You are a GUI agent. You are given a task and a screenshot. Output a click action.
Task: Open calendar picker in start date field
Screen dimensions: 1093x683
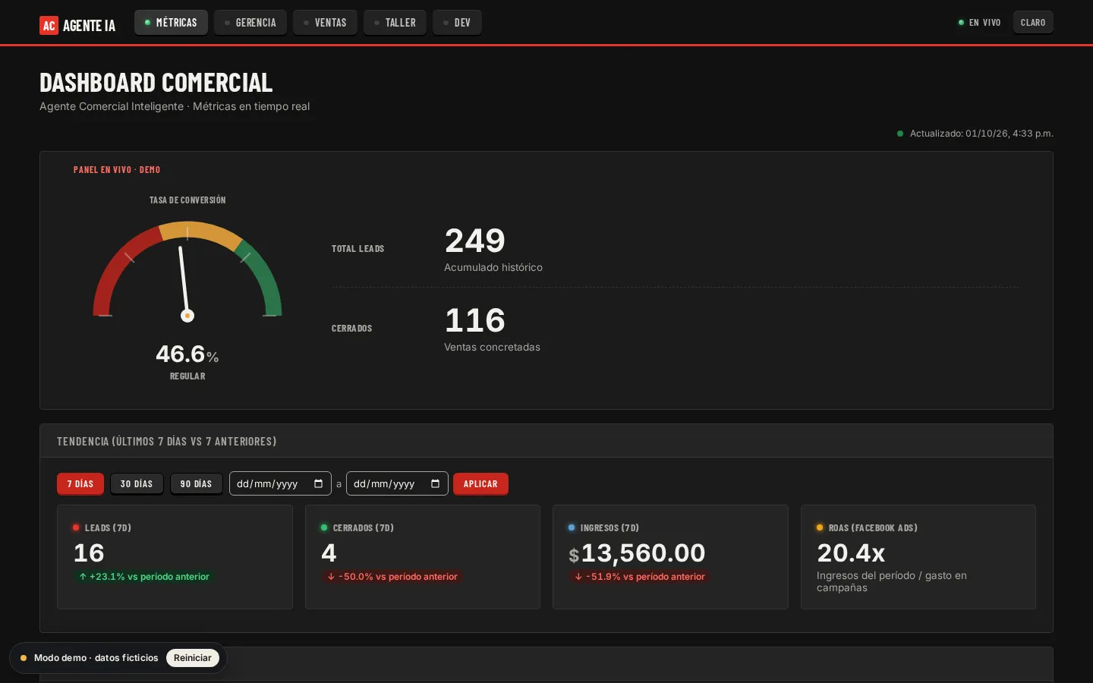tap(318, 483)
